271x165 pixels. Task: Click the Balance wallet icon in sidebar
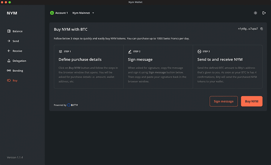pos(9,31)
